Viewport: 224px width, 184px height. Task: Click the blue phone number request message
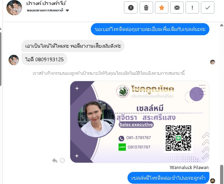click(x=150, y=29)
